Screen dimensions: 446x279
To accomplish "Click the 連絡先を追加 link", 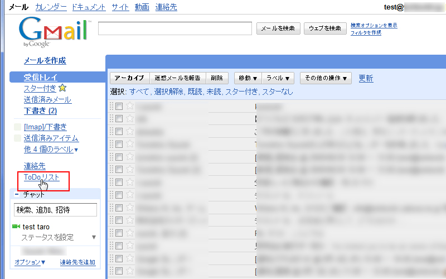I will pyautogui.click(x=77, y=262).
